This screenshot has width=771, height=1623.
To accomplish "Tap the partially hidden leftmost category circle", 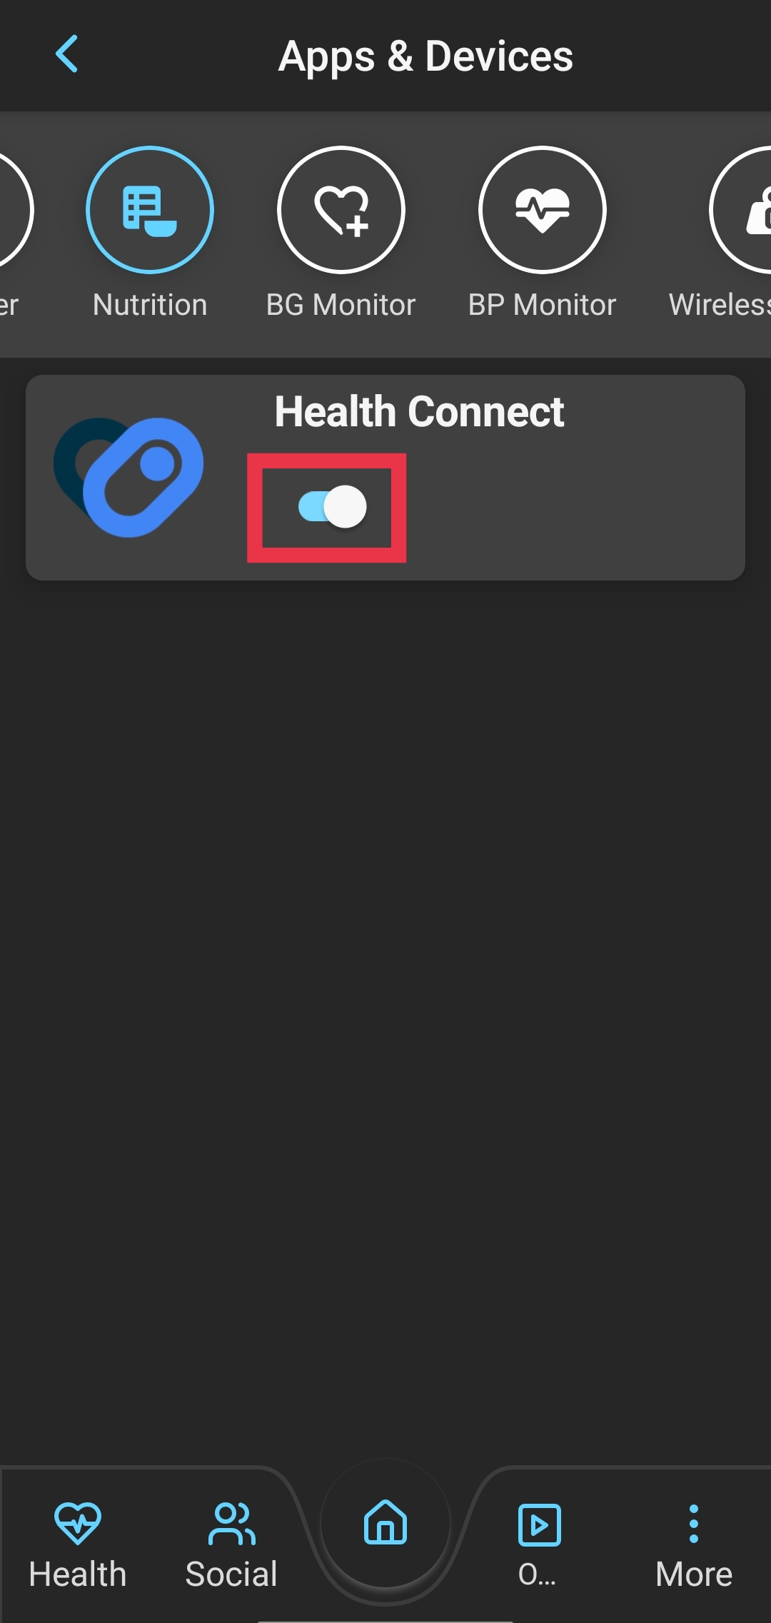I will [x=14, y=210].
